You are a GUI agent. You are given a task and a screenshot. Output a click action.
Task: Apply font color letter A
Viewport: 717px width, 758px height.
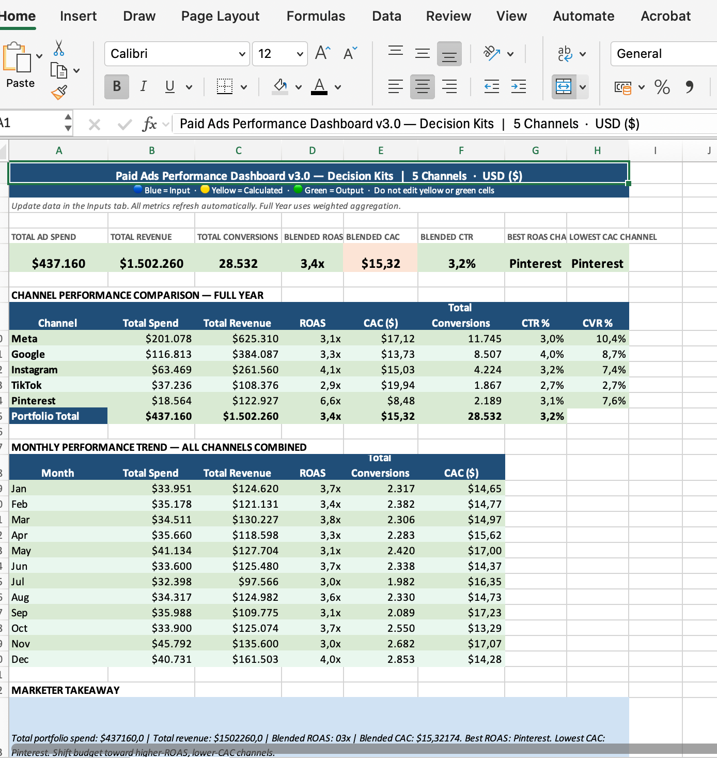(319, 86)
